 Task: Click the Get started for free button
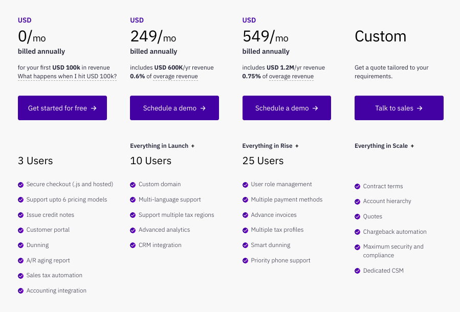[x=62, y=108]
